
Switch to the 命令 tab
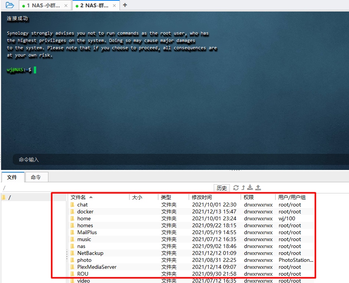point(36,177)
